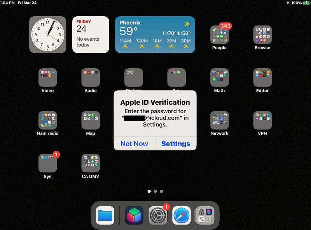
Task: Open the App Library in the dock
Action: click(205, 215)
